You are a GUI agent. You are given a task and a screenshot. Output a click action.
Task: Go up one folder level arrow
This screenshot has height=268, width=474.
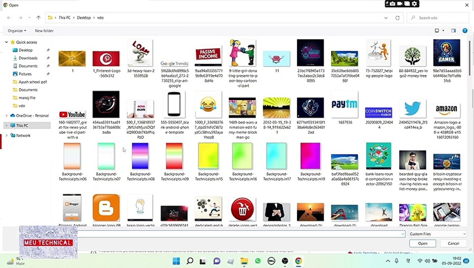(38, 18)
